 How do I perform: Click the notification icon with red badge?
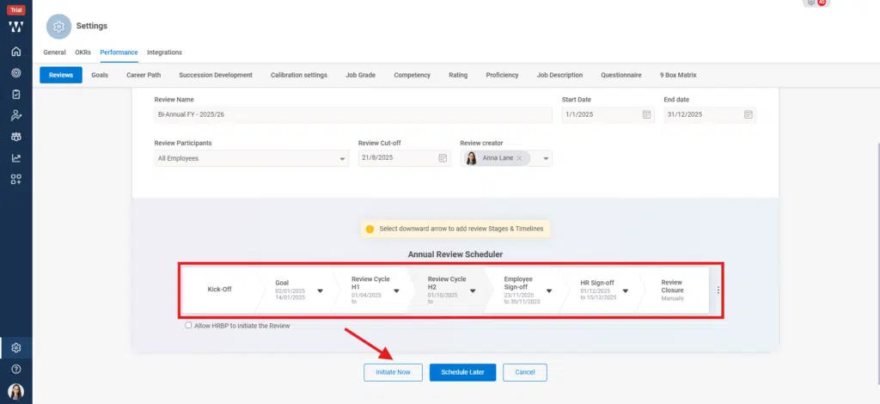click(816, 3)
